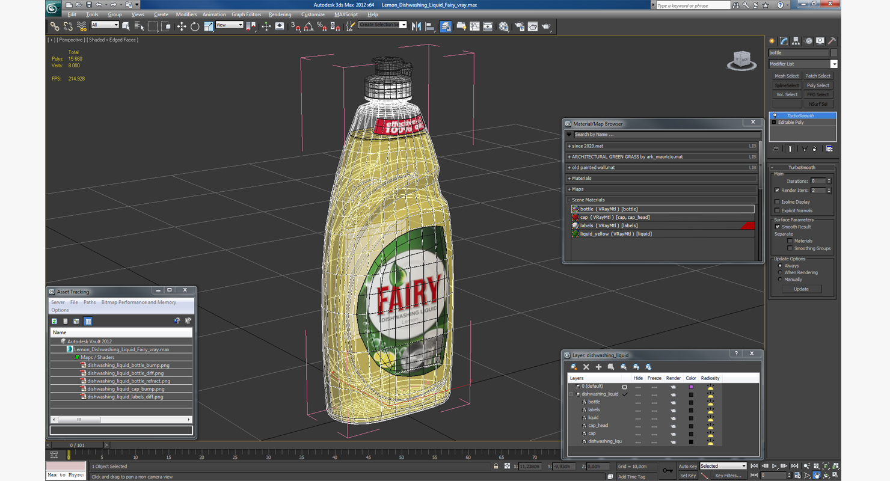Open the Utilities hammer panel tab
Screen dimensions: 890x481
point(832,41)
